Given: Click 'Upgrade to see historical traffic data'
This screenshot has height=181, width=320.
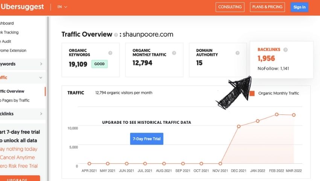Looking at the screenshot, I should point(146,122).
